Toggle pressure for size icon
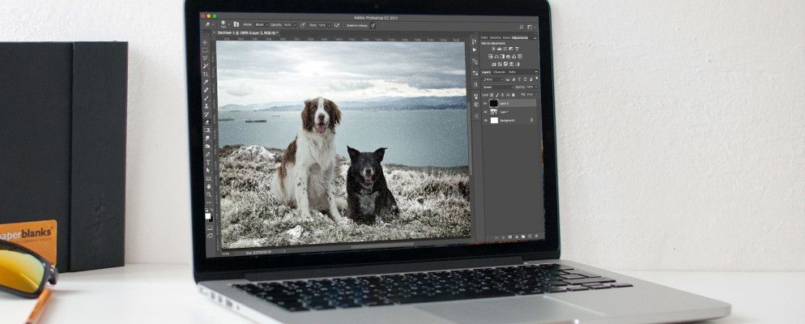The height and width of the screenshot is (324, 805). pyautogui.click(x=373, y=25)
